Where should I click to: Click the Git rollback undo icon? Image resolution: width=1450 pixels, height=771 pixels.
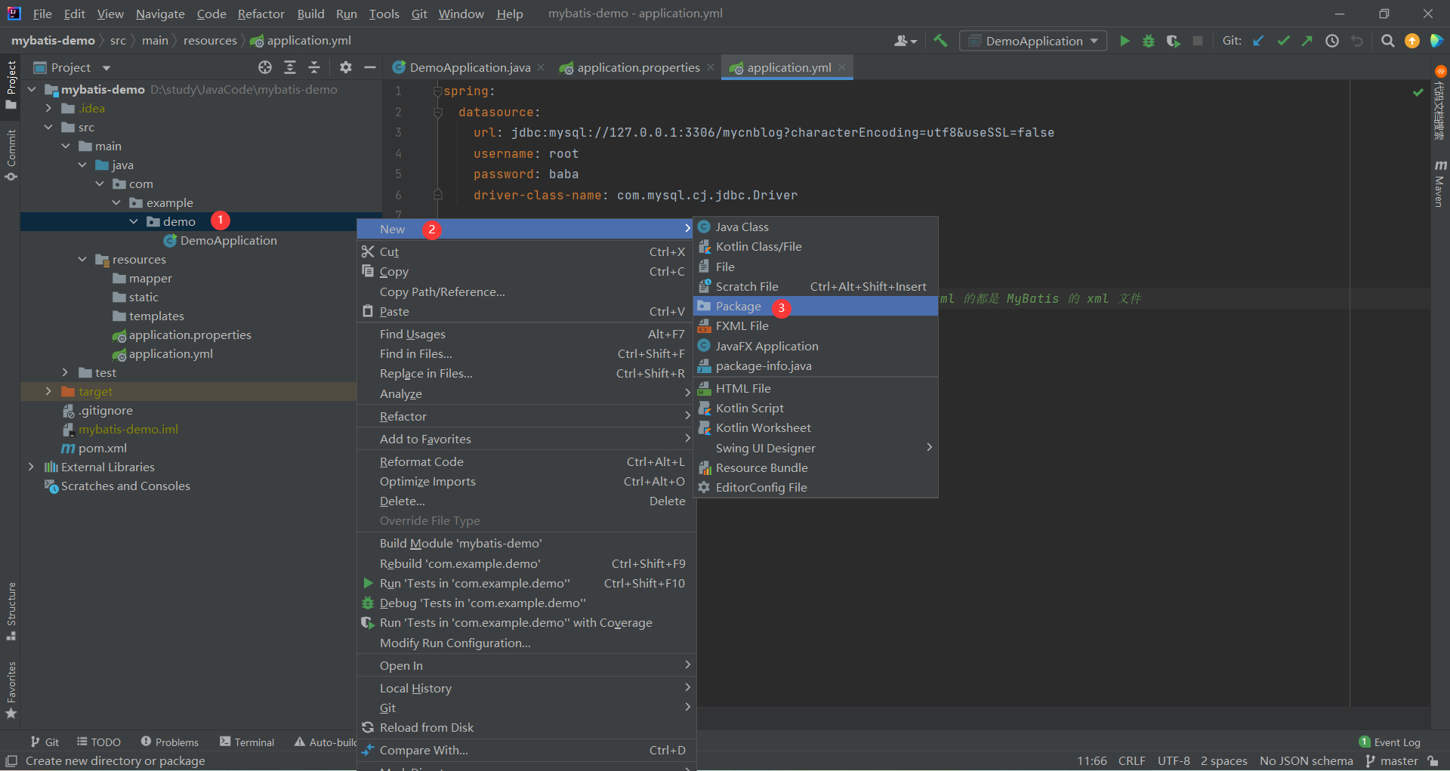(1357, 41)
